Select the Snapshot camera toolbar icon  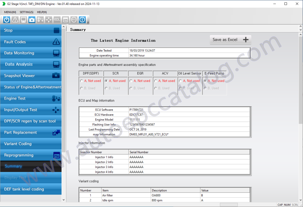point(32,19)
